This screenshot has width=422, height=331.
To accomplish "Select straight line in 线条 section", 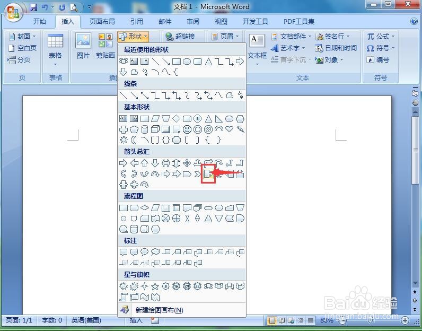I will (124, 95).
